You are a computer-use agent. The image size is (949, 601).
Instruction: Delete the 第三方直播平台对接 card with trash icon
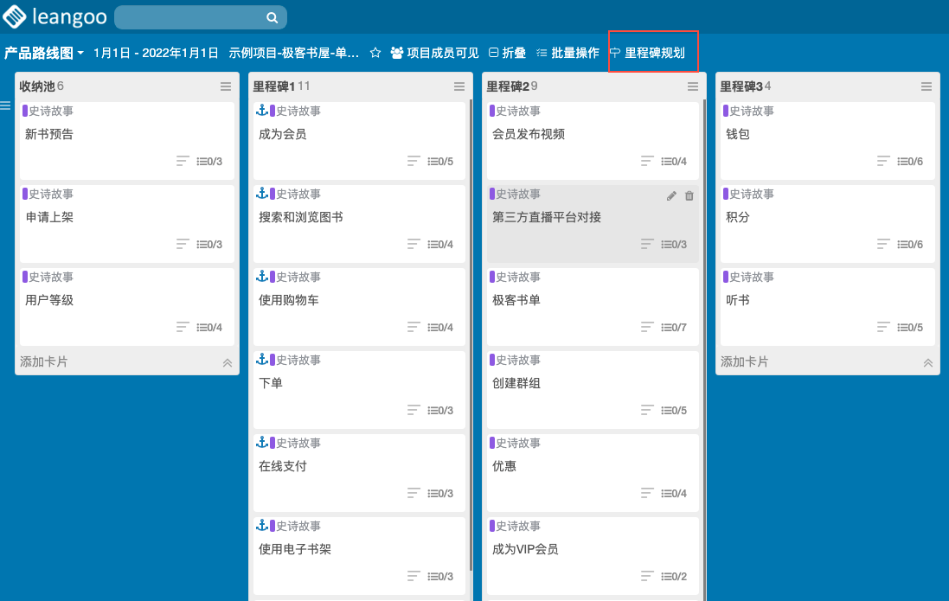click(x=689, y=196)
